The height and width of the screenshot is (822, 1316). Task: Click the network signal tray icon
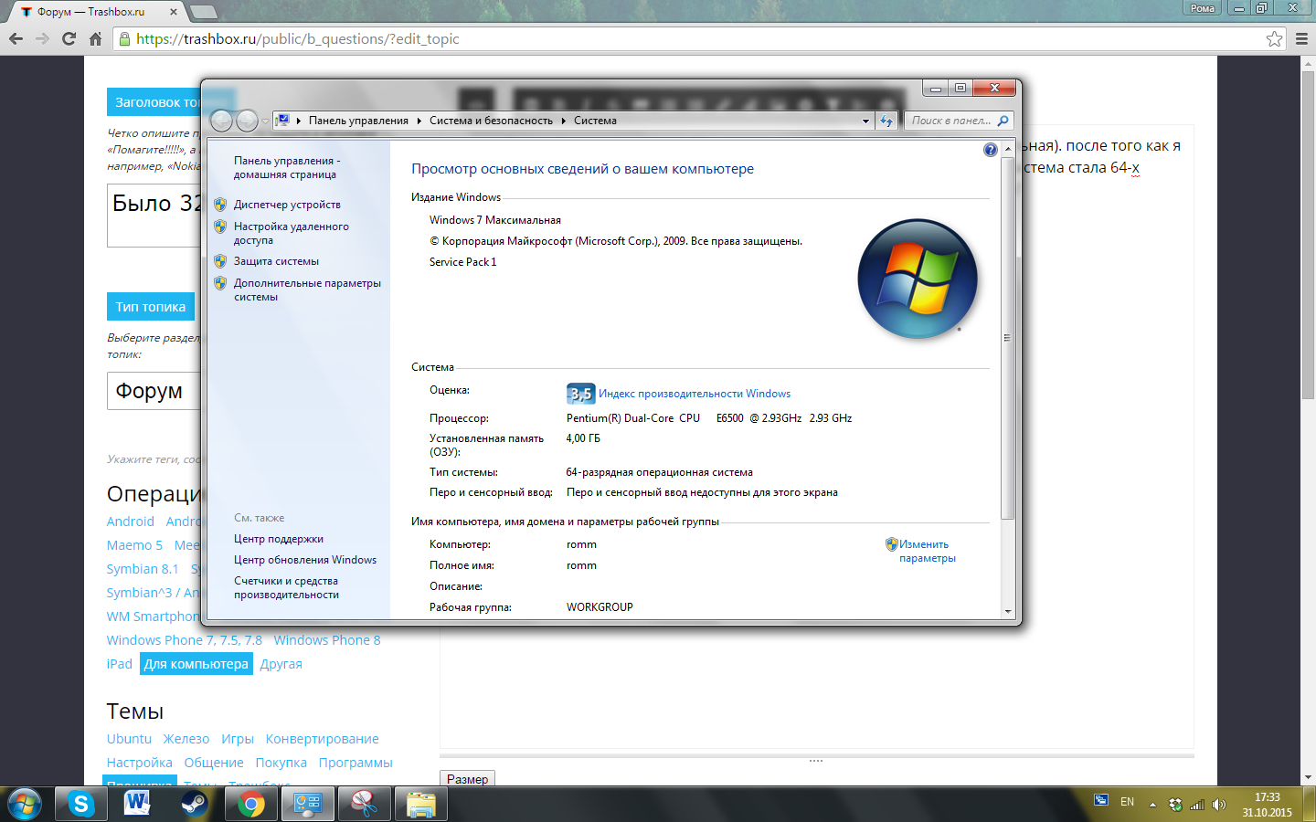coord(1197,805)
